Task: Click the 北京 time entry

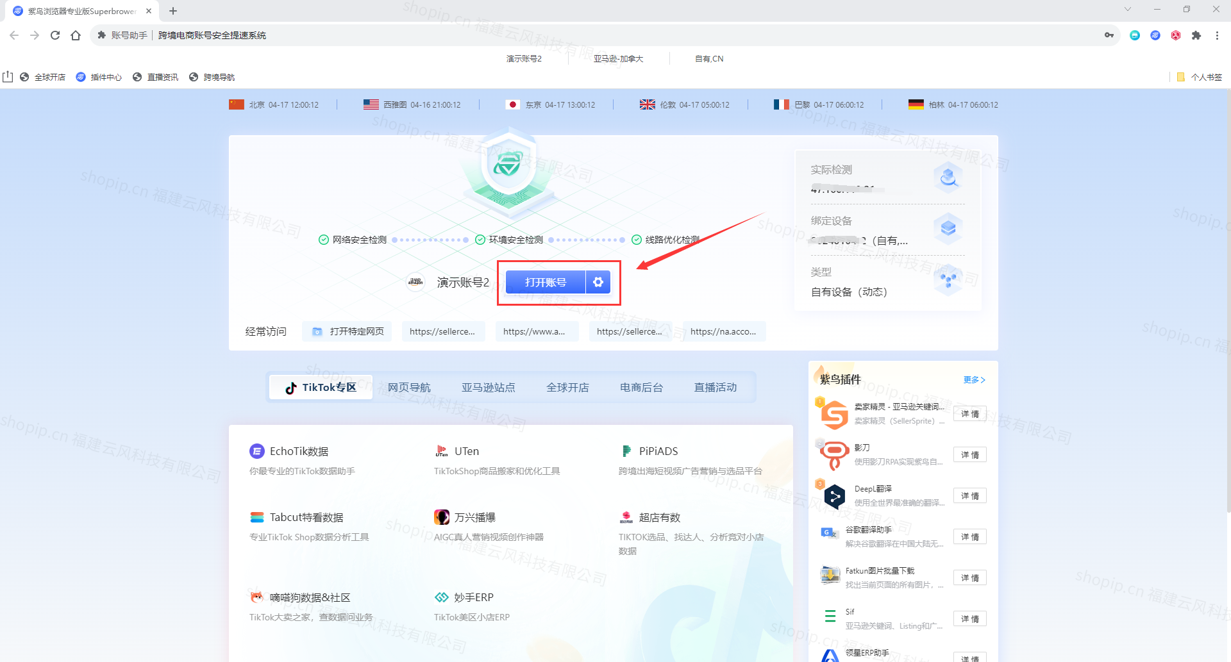Action: (x=274, y=104)
